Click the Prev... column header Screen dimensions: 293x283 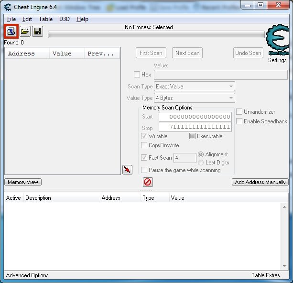click(x=102, y=54)
